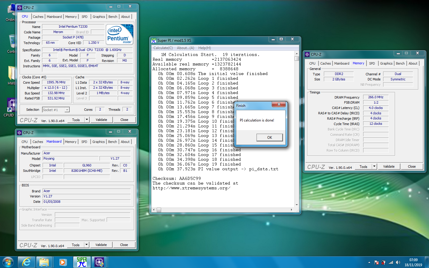The width and height of the screenshot is (429, 268).
Task: Click Close button in Mainboard CPU-Z window
Action: coord(124,245)
